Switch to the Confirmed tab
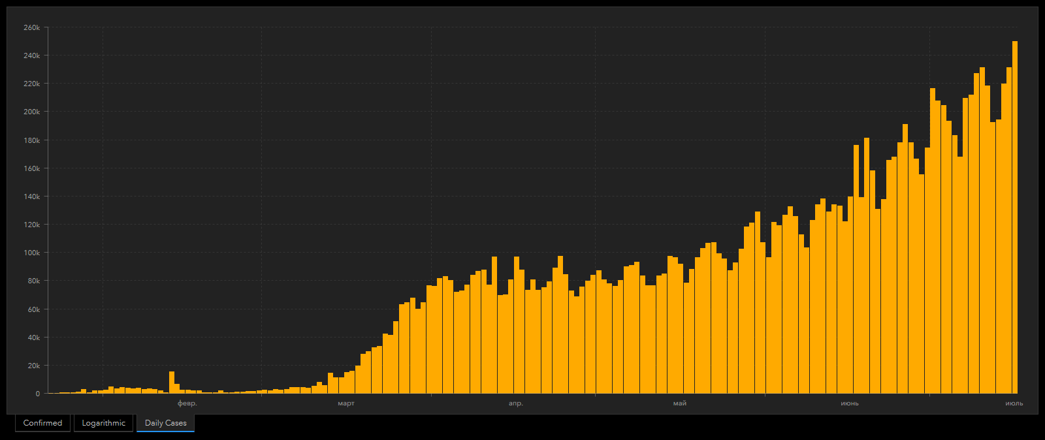1045x440 pixels. (x=42, y=423)
